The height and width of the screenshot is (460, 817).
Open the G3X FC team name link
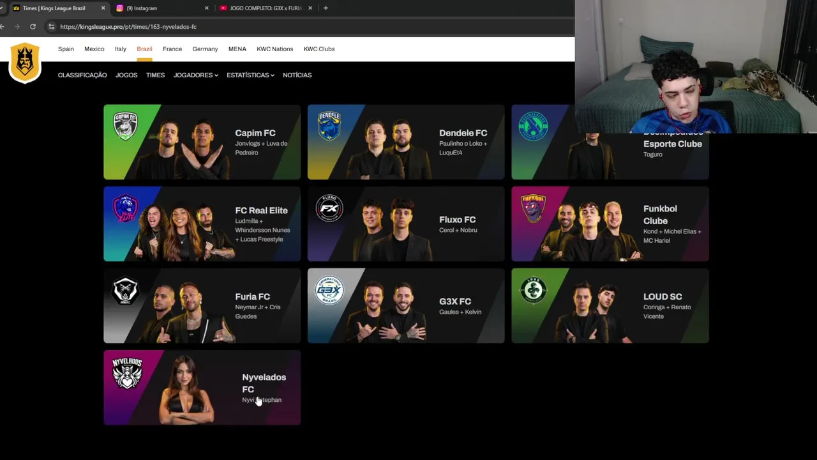pyautogui.click(x=455, y=302)
